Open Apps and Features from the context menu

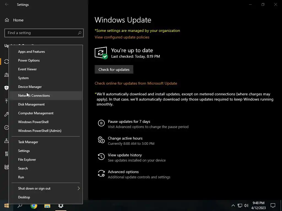[46, 51]
